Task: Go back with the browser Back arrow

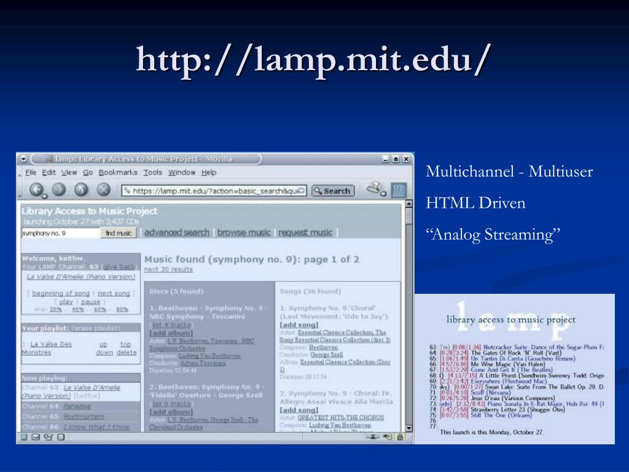Action: coord(36,189)
